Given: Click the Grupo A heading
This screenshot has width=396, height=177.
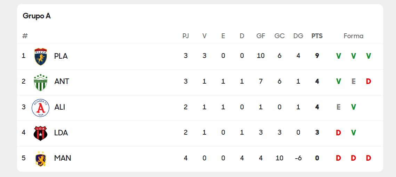Looking at the screenshot, I should (x=37, y=16).
